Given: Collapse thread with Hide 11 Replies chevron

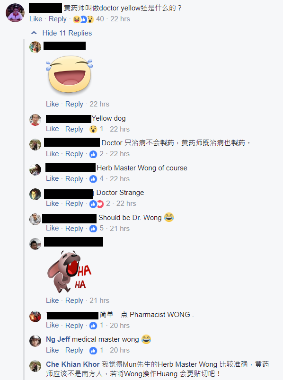Looking at the screenshot, I should [34, 33].
